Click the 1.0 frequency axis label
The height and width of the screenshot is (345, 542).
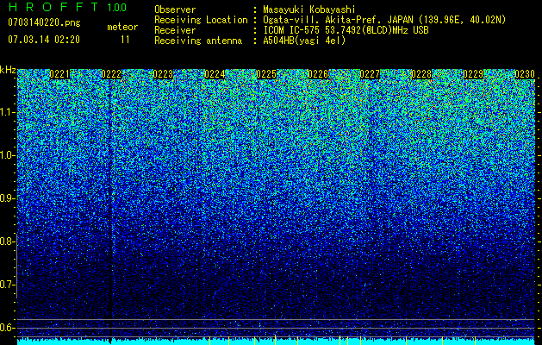tap(7, 155)
